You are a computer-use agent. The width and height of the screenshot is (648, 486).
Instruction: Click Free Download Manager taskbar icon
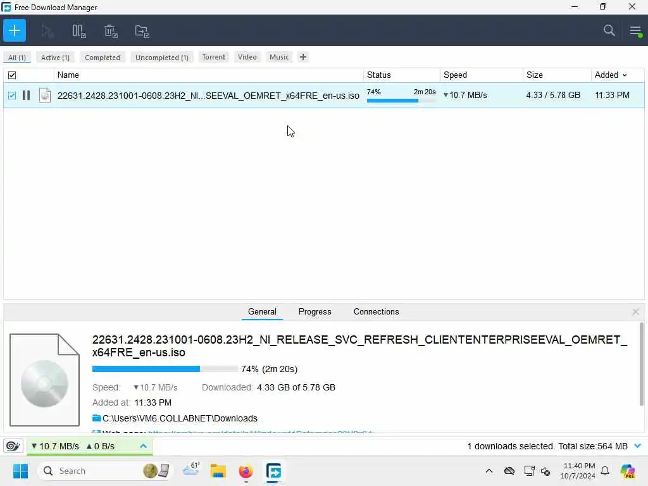click(x=273, y=471)
